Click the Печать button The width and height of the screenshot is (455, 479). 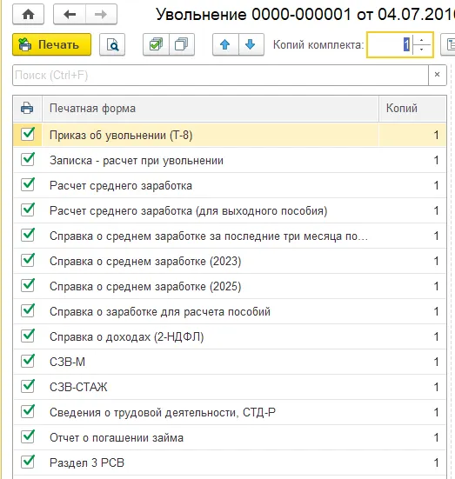(x=51, y=44)
